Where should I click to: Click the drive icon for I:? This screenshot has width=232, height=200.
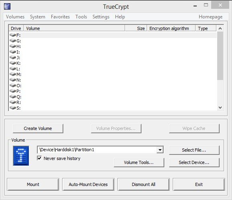click(13, 52)
